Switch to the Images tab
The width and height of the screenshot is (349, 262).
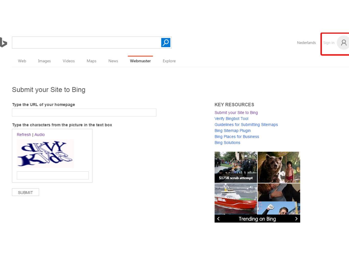(x=44, y=61)
